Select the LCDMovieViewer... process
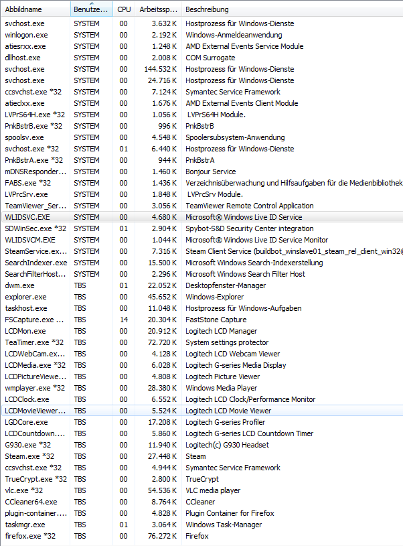The width and height of the screenshot is (403, 546). pos(202,411)
